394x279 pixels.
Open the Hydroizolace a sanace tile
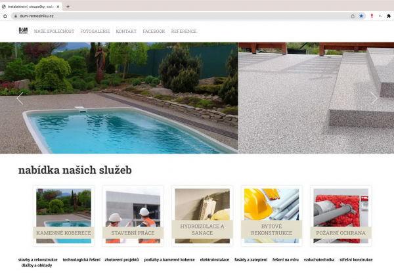[202, 216]
